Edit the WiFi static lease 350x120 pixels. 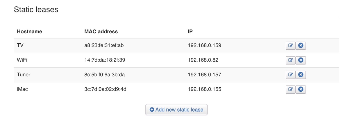point(290,60)
